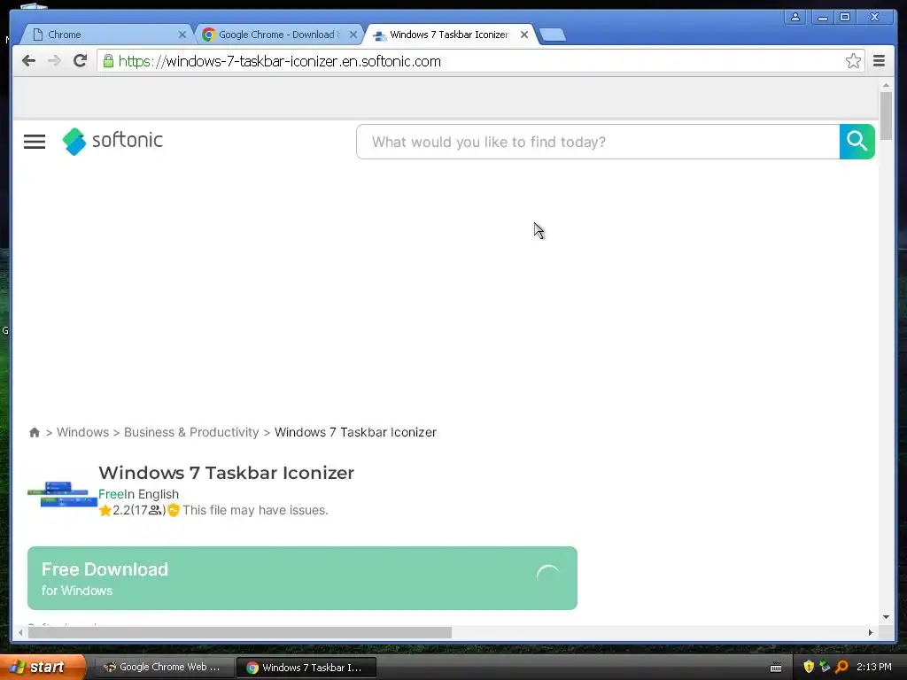Close the Google Chrome - Download tab
The image size is (907, 680).
coord(353,35)
